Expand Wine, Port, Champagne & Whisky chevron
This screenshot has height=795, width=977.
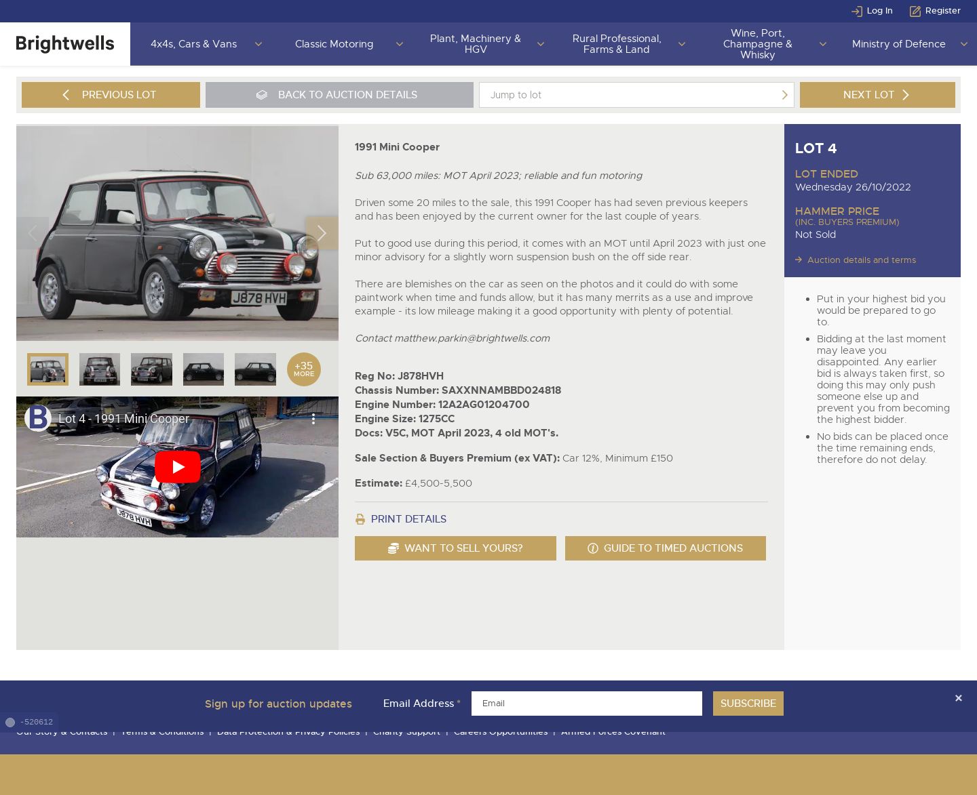(823, 44)
